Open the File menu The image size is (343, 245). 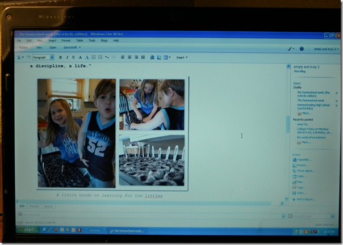pos(19,41)
